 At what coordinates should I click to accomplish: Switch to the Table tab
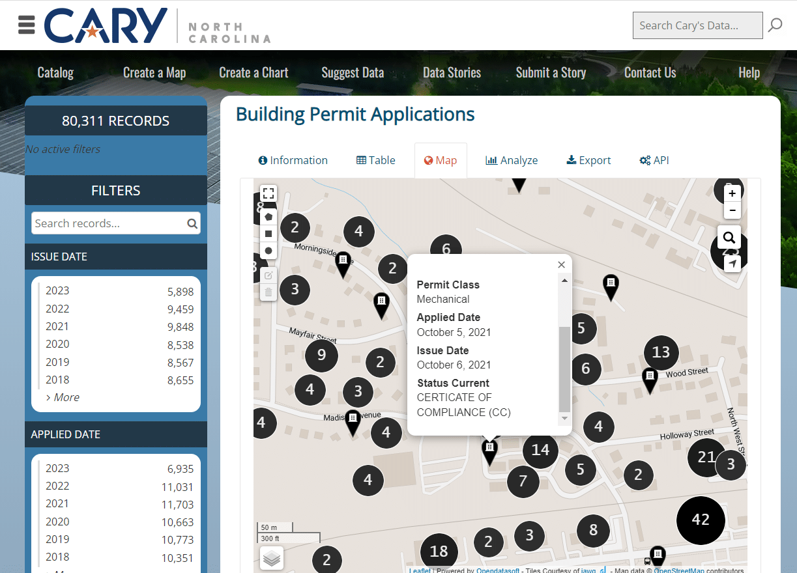(376, 160)
